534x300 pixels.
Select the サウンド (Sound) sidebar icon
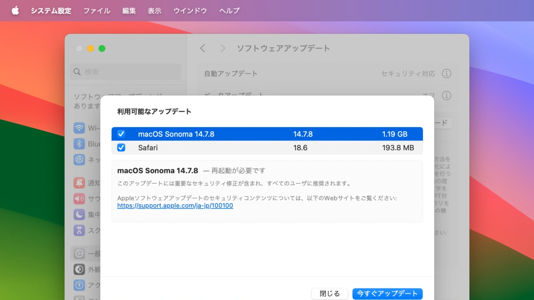(79, 199)
